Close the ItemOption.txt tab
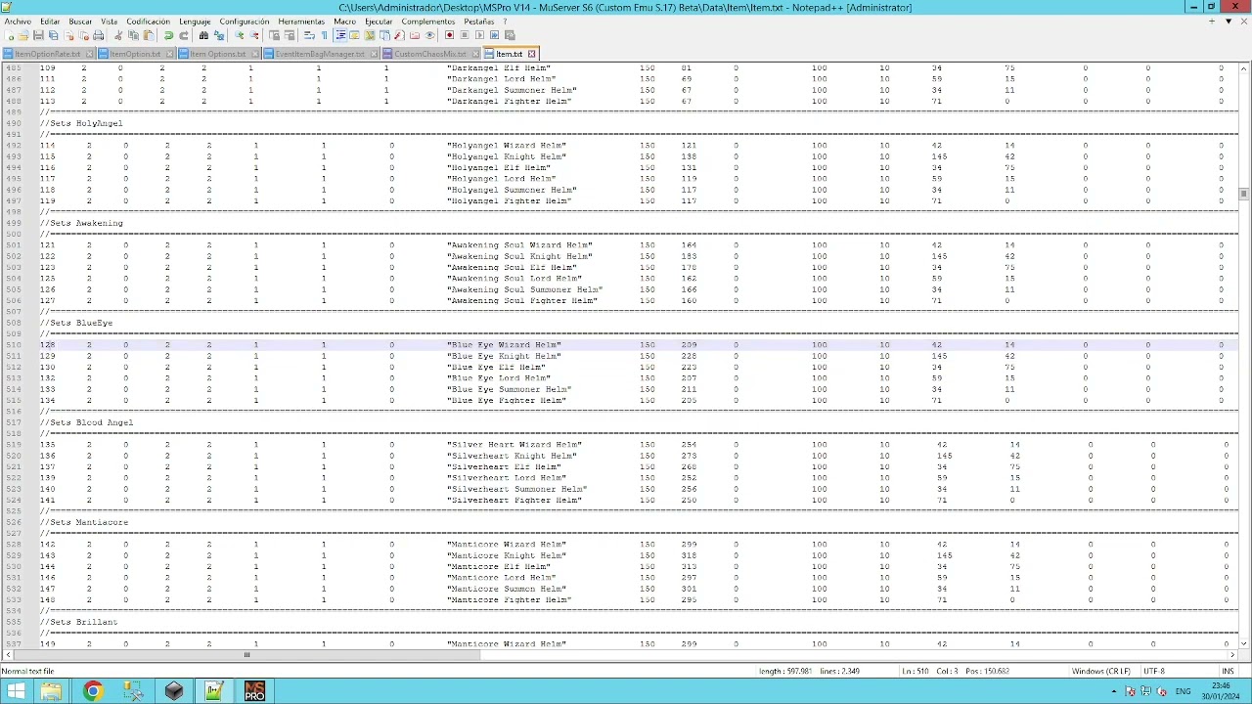 tap(171, 54)
